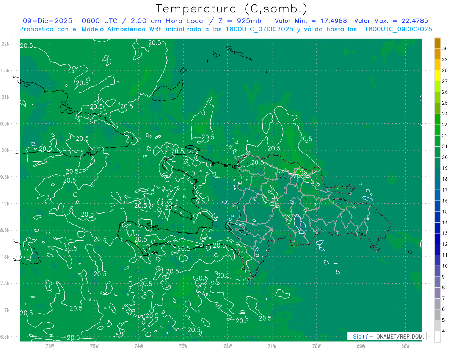Select the legend label 30

(445, 48)
